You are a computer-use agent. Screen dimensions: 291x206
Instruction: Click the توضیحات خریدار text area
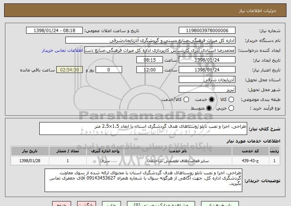(x=144, y=180)
